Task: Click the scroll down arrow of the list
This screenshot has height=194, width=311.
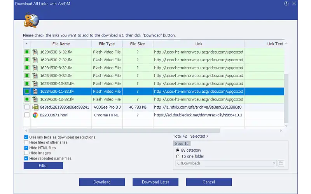Action: pyautogui.click(x=286, y=126)
